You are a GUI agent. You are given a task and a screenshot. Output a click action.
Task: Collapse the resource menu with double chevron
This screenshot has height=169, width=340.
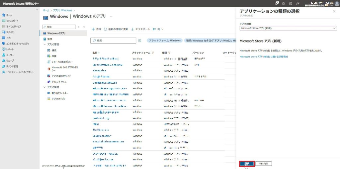(x=84, y=27)
